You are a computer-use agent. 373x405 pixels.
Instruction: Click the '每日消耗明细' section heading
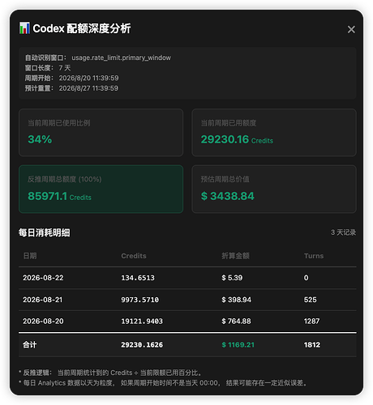click(x=45, y=232)
